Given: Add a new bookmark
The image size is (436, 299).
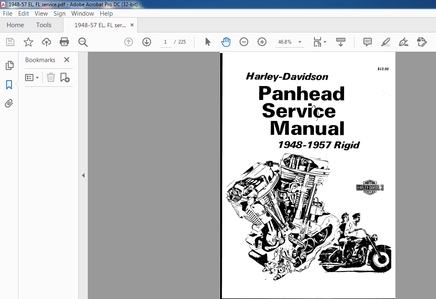Looking at the screenshot, I should click(65, 77).
